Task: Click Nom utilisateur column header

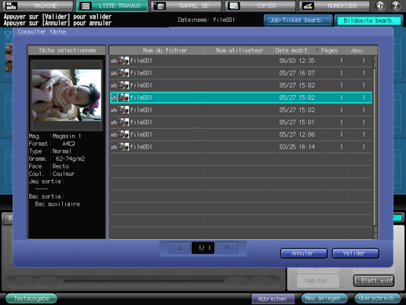Action: (x=239, y=50)
